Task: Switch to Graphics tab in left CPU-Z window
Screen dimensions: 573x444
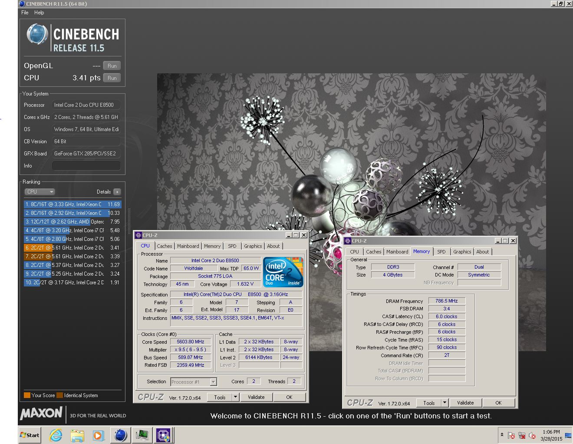Action: [253, 246]
